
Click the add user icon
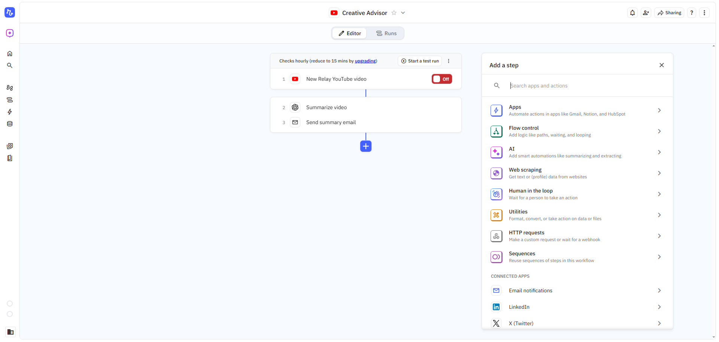point(646,13)
